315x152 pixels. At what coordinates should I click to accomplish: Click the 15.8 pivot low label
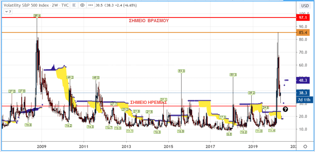point(29,125)
